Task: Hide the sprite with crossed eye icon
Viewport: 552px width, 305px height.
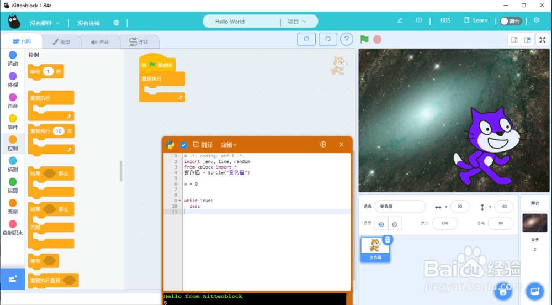Action: pyautogui.click(x=395, y=224)
